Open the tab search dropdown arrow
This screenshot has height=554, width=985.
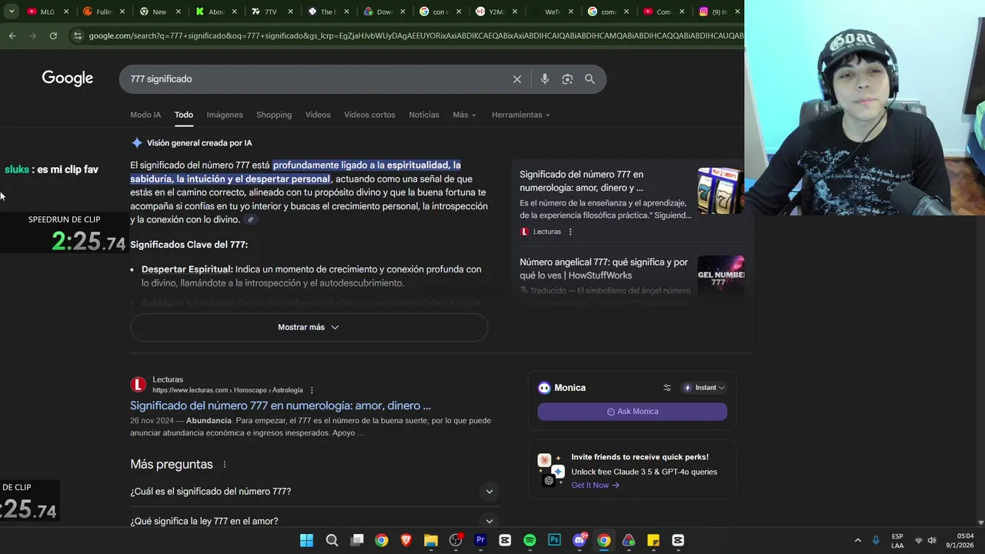[x=12, y=12]
